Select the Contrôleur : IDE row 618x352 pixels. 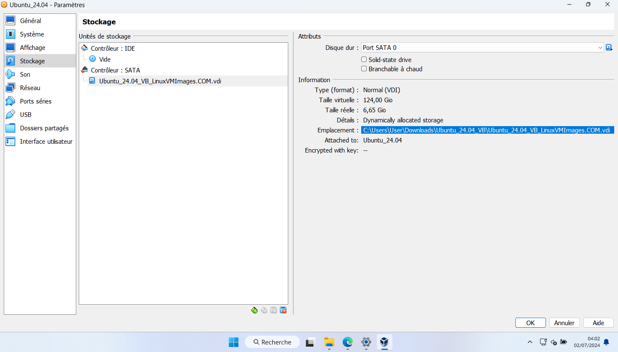coord(184,48)
